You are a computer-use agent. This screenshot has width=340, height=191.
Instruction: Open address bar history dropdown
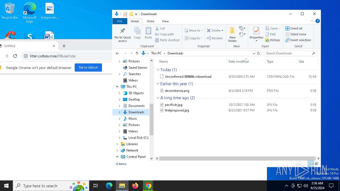tap(254, 53)
